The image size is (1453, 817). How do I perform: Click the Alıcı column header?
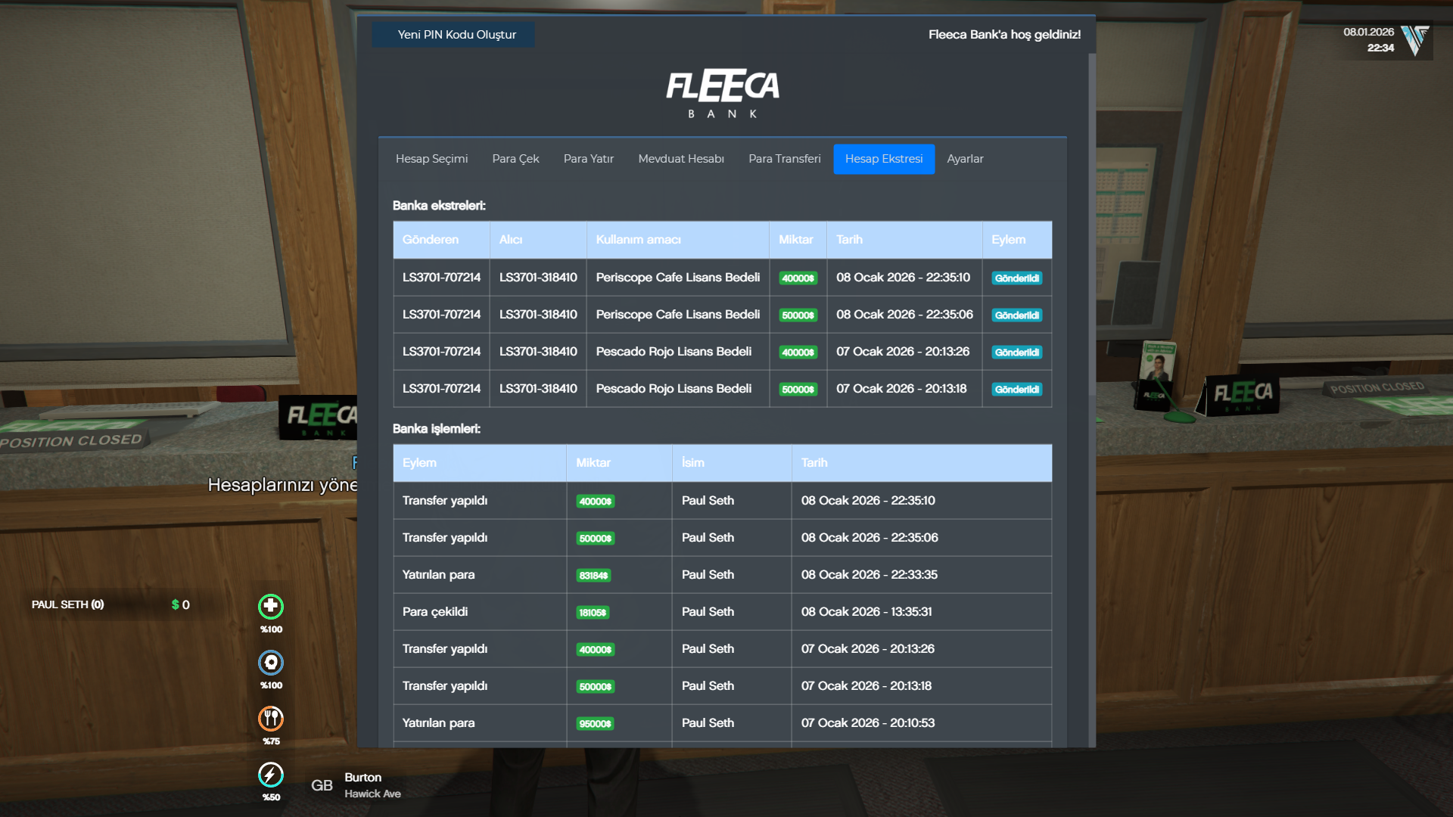(x=538, y=240)
